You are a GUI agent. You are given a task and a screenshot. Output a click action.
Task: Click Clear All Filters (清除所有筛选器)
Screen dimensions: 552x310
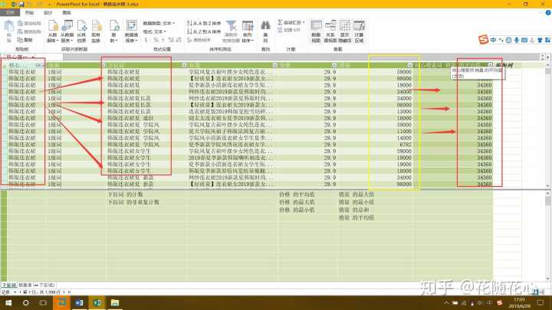point(231,32)
